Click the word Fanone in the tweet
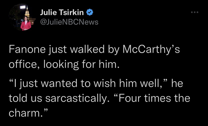The width and height of the screenshot is (208, 126). (27, 49)
